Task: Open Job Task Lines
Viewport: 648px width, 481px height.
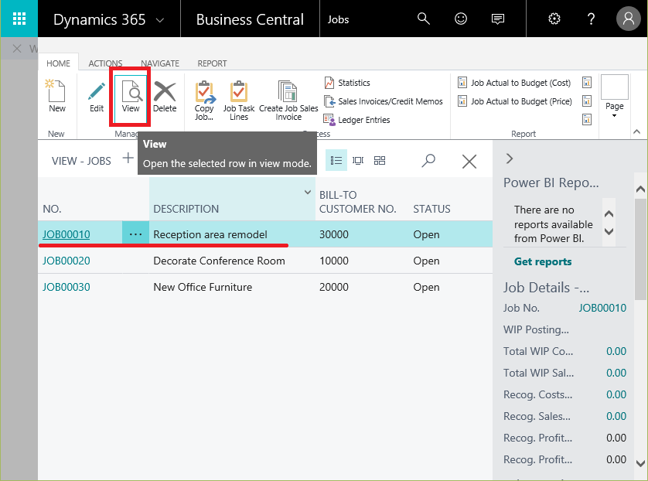Action: click(x=239, y=101)
